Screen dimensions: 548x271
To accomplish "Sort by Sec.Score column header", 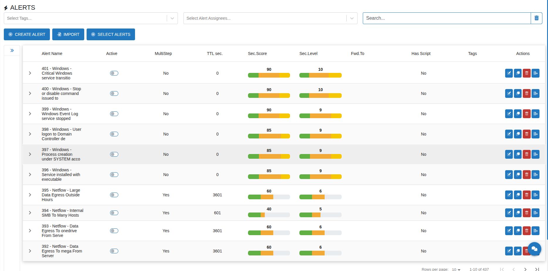I will coord(257,53).
